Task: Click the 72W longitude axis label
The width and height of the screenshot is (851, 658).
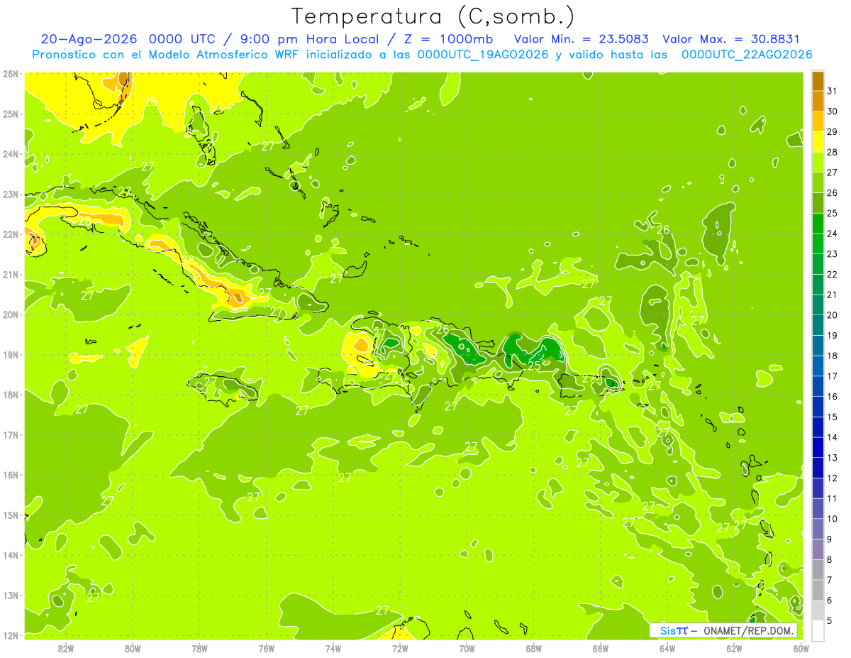Action: coord(400,648)
